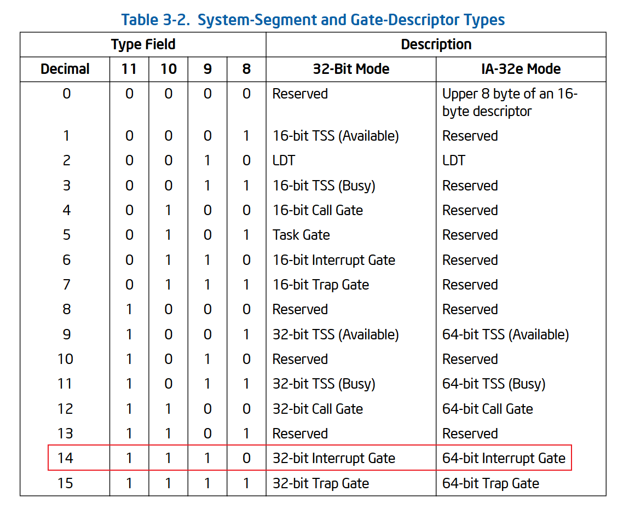This screenshot has height=526, width=635.
Task: Select the "64-bit Trap Gate" entry
Action: (490, 483)
